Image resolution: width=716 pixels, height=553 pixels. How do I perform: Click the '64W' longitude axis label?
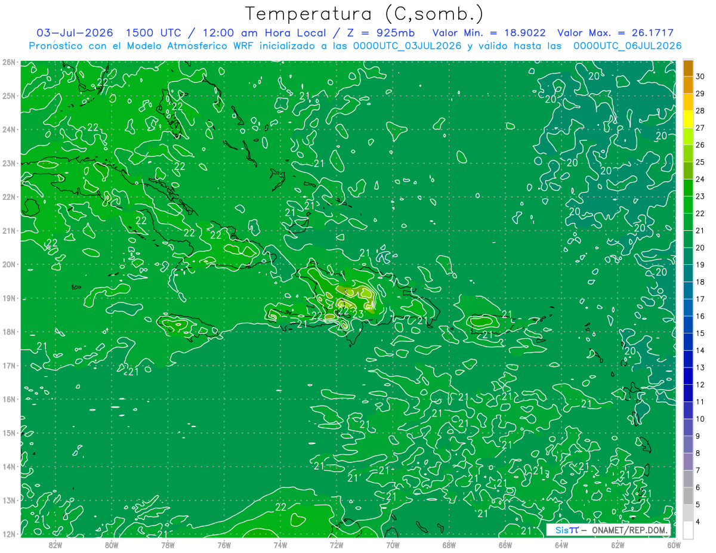561,545
